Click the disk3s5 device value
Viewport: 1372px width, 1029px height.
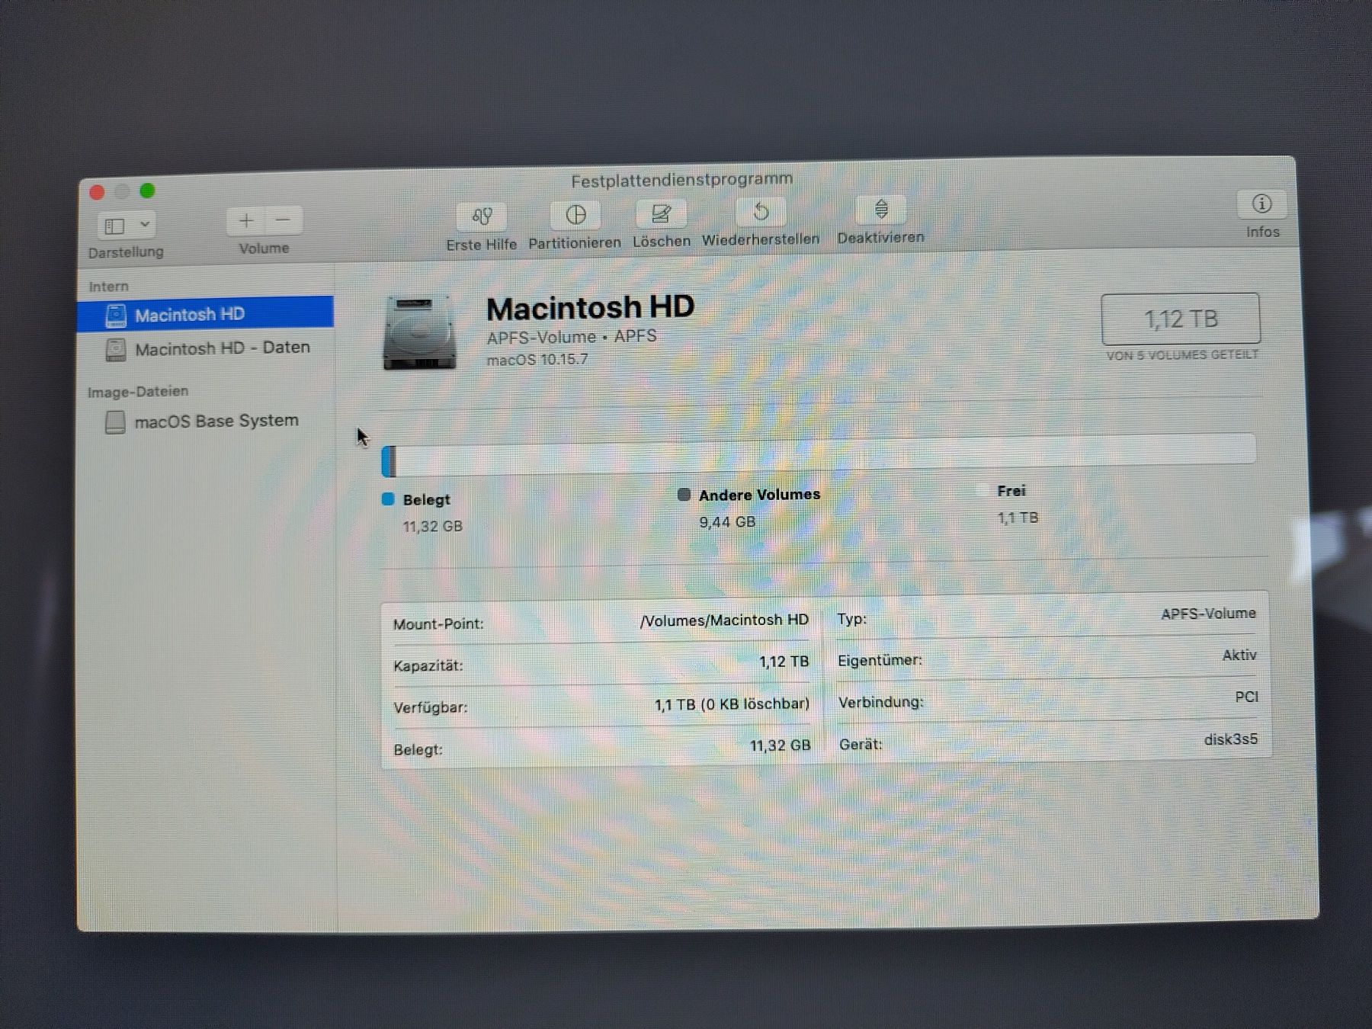pyautogui.click(x=1231, y=739)
